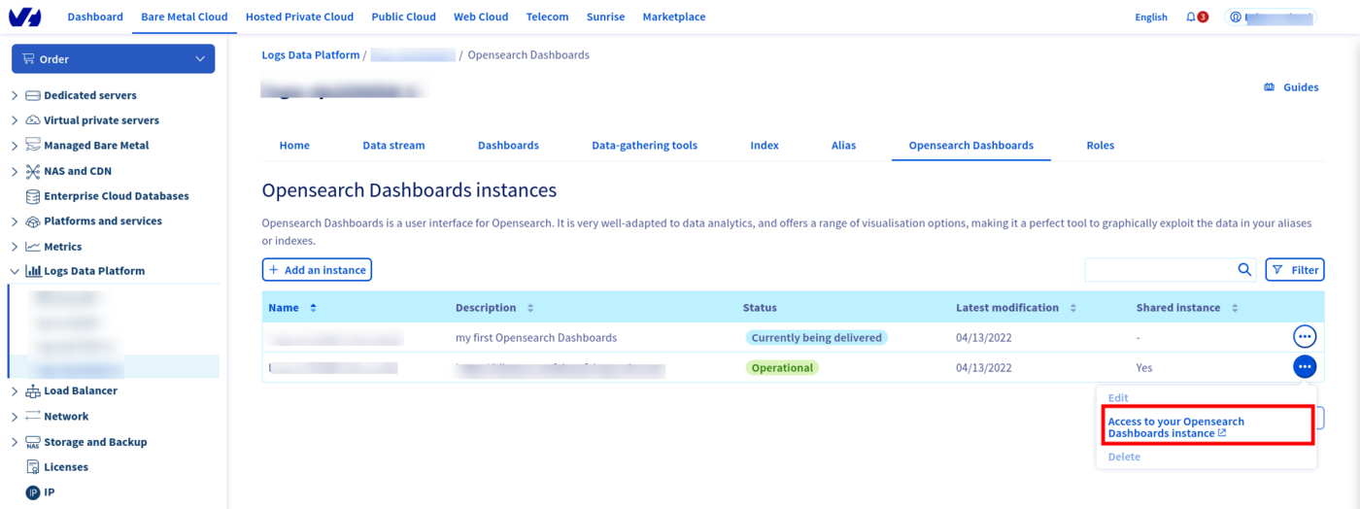Expand the Virtual private servers tree
This screenshot has width=1360, height=509.
coord(15,120)
